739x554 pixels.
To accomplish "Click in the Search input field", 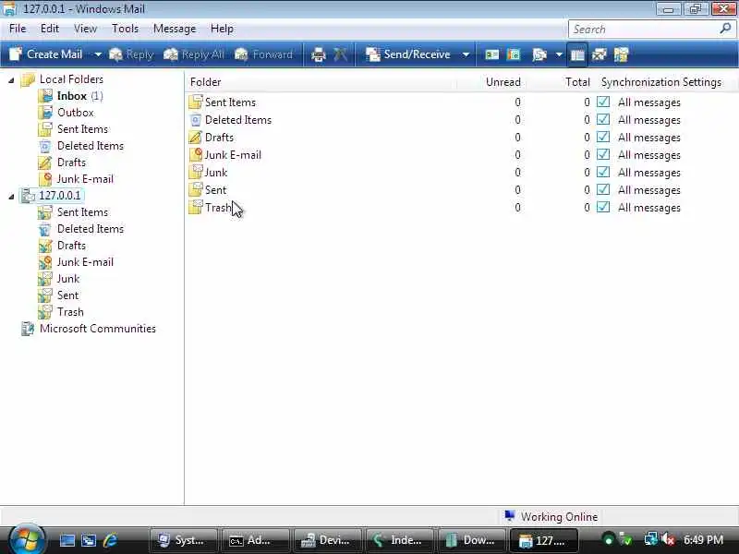I will coord(643,30).
